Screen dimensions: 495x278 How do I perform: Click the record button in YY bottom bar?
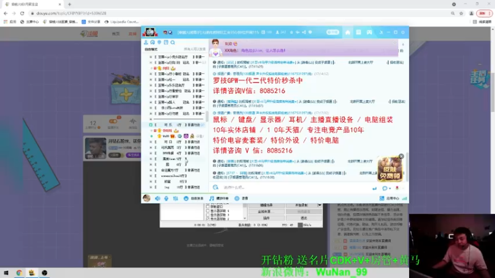coord(241,198)
